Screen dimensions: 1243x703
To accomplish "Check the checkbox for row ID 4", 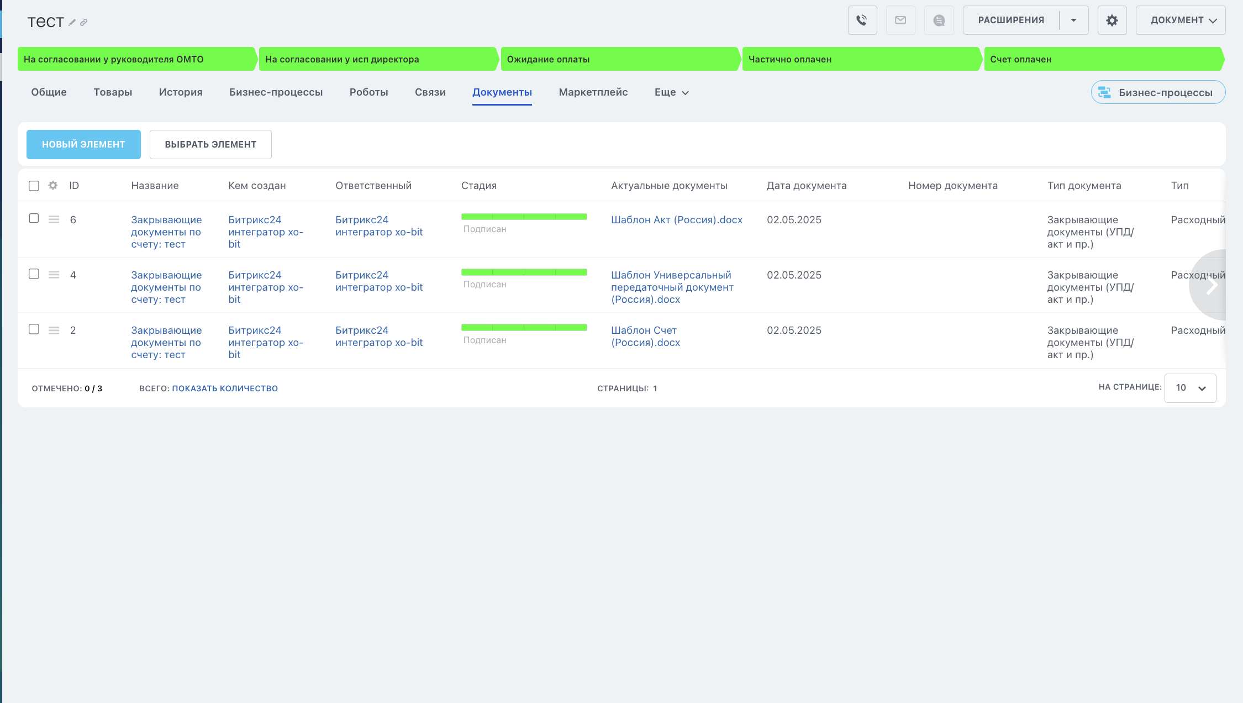I will coord(34,274).
